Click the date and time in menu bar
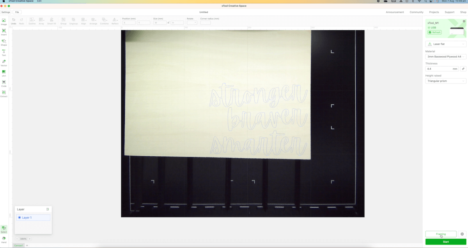Viewport: 468px width, 248px height. point(454,1)
